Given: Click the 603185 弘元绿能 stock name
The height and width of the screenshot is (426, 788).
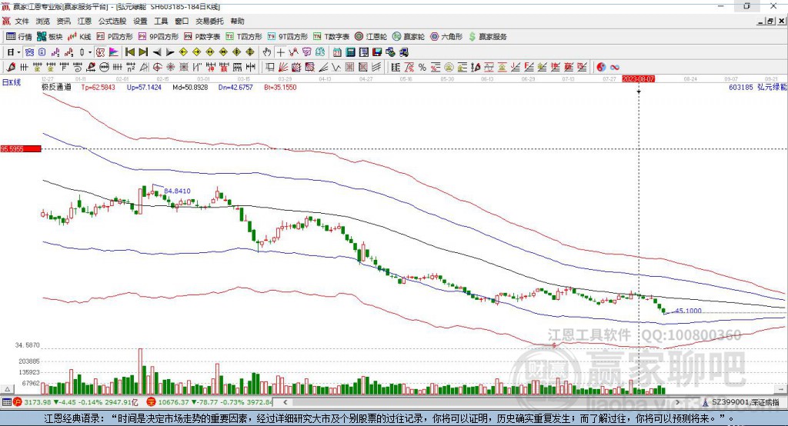Looking at the screenshot, I should (757, 87).
